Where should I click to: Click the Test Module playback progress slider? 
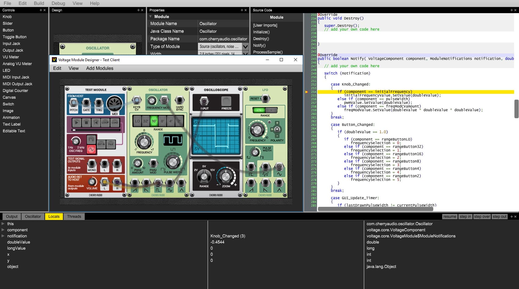[96, 130]
